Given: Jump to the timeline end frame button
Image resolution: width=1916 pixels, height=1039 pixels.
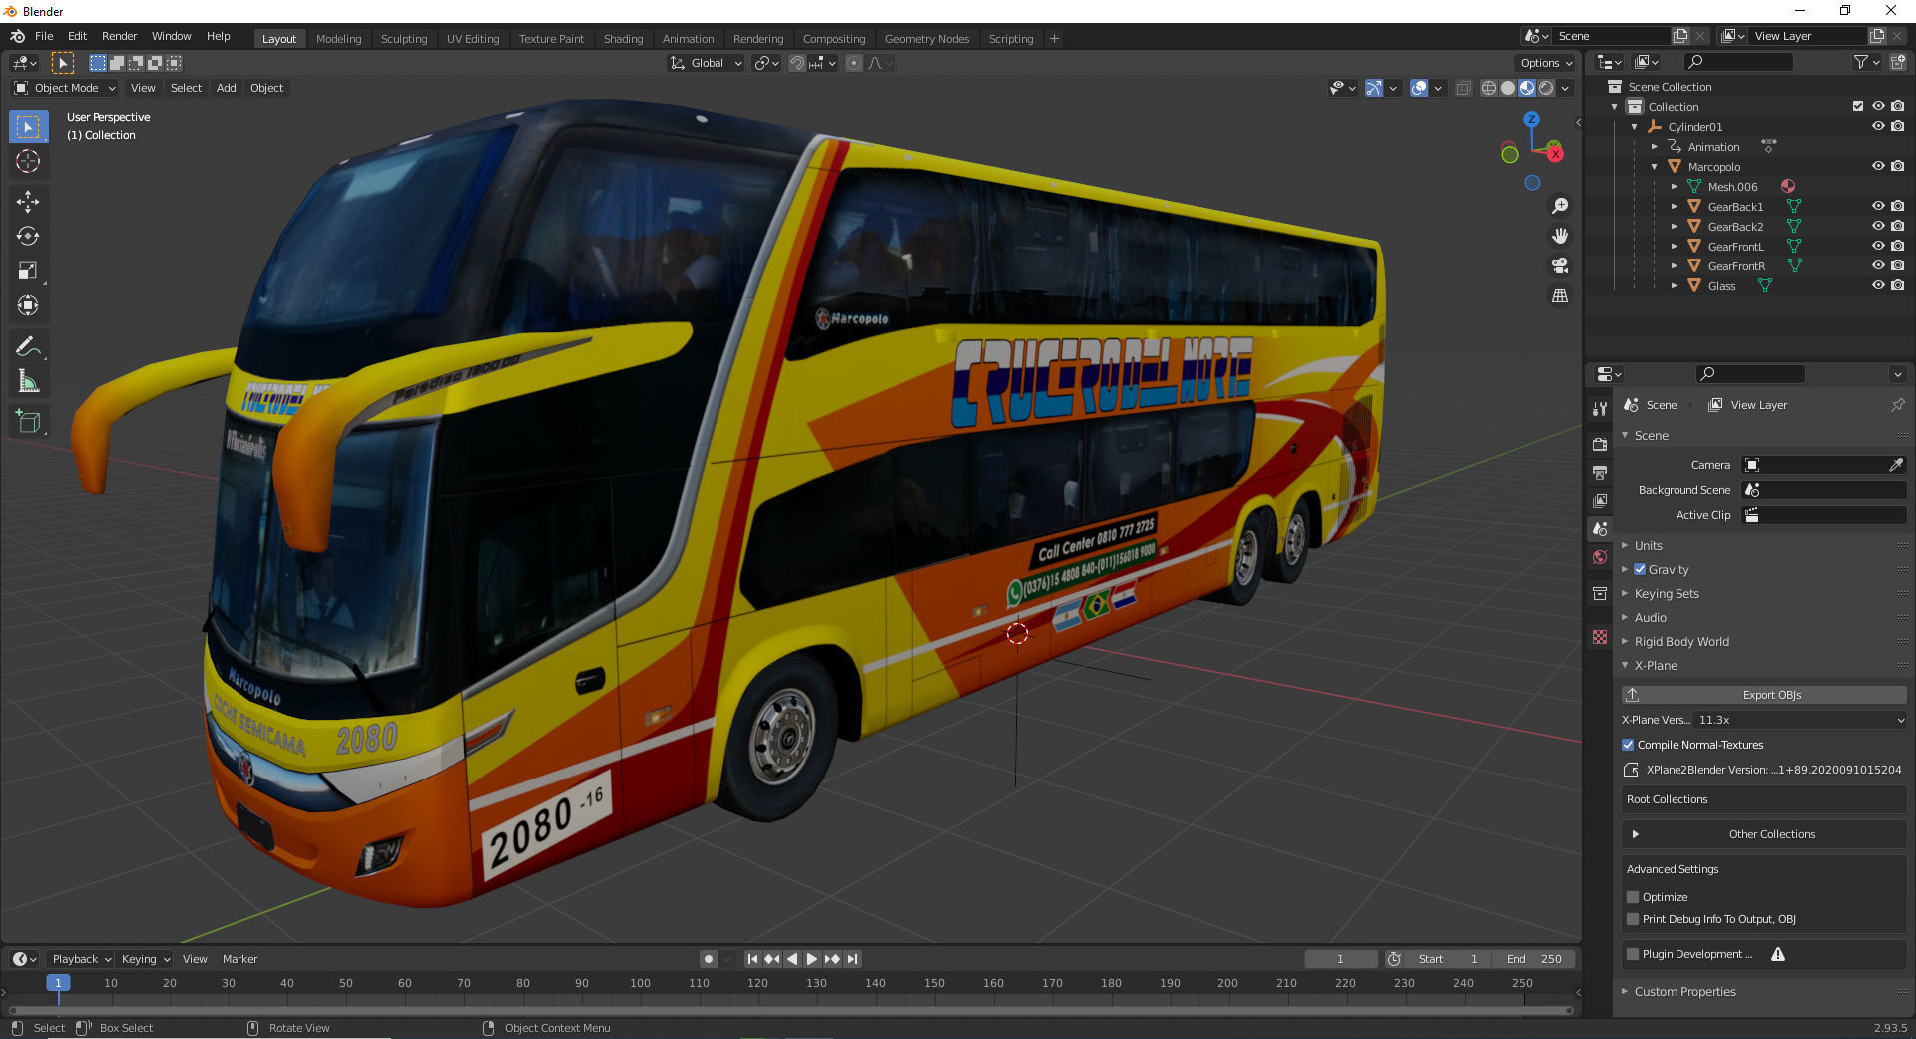Looking at the screenshot, I should 852,959.
